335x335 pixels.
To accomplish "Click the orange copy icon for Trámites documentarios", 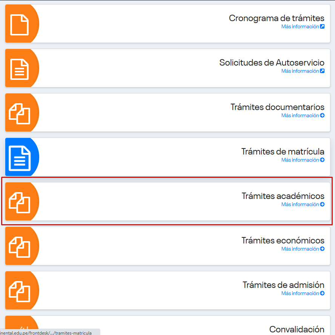I will click(x=19, y=113).
